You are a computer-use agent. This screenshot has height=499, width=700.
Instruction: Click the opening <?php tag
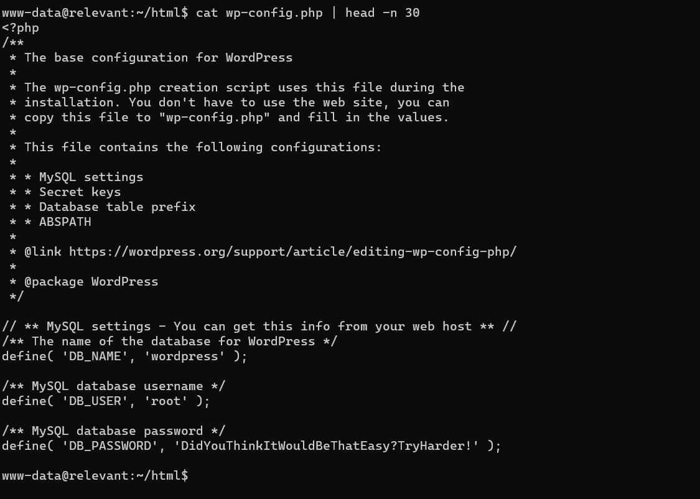[x=21, y=28]
